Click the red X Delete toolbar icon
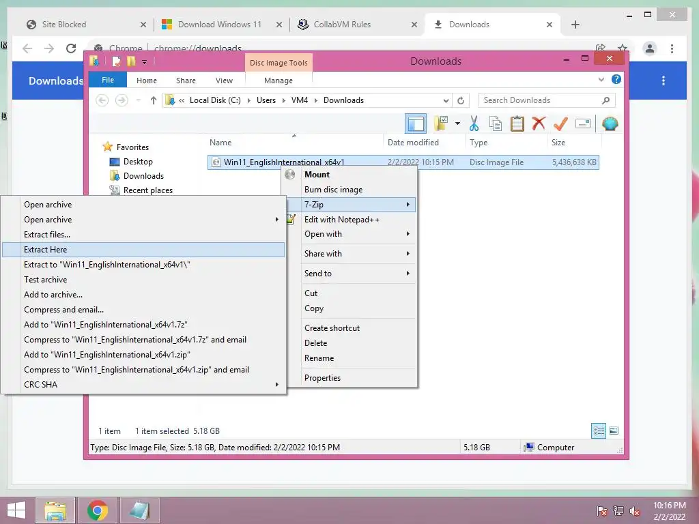Screen dimensions: 699x524 pyautogui.click(x=539, y=123)
